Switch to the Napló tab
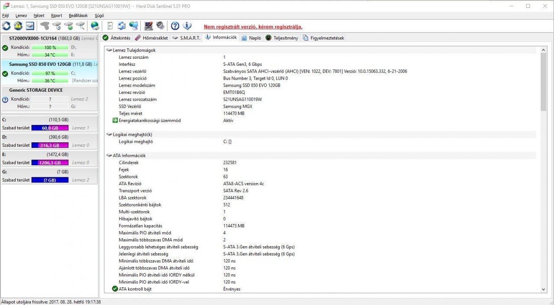Screen dimensions: 554x305 tap(251, 38)
